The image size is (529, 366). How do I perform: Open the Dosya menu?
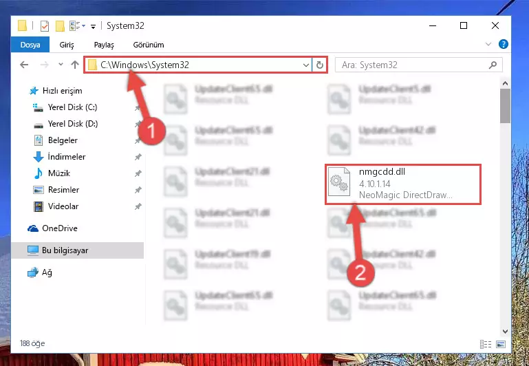(30, 45)
